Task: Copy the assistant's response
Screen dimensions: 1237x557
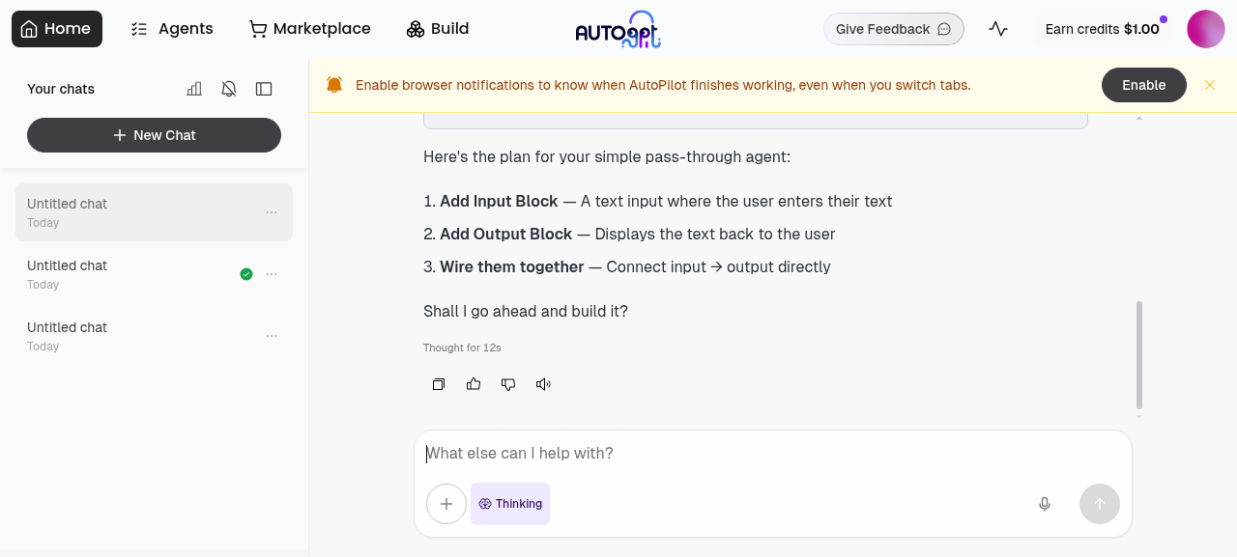Action: pyautogui.click(x=438, y=384)
